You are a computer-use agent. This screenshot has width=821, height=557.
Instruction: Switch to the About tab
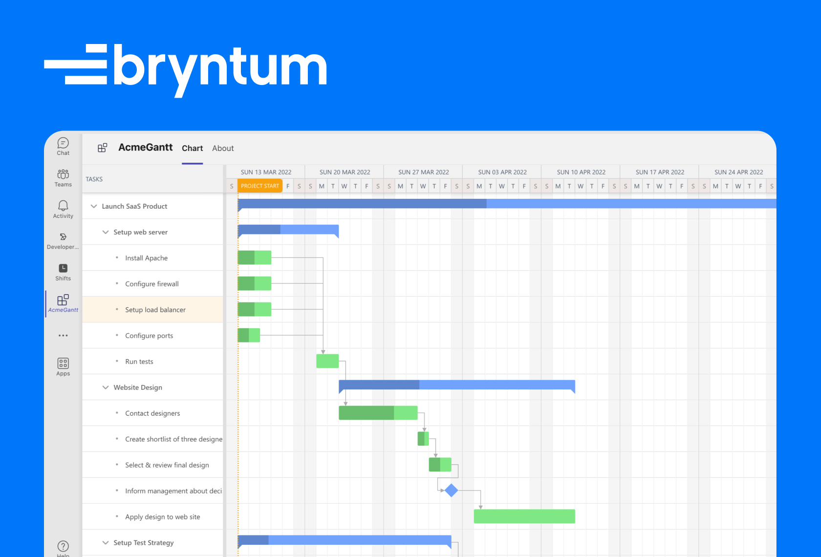point(223,148)
